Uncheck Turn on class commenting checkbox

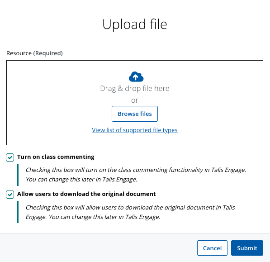10,157
